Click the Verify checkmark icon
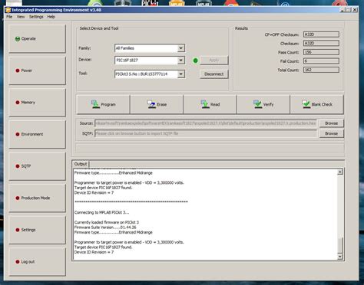Image resolution: width=364 pixels, height=285 pixels. [258, 104]
